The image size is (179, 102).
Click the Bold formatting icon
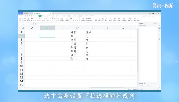click(31, 20)
